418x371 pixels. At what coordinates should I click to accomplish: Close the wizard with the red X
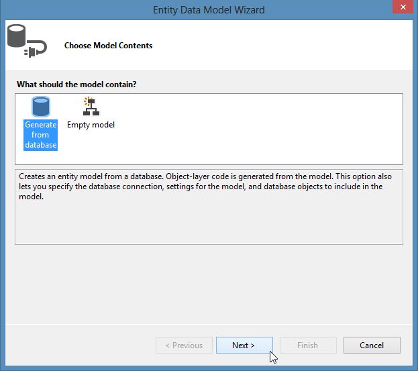pos(403,7)
